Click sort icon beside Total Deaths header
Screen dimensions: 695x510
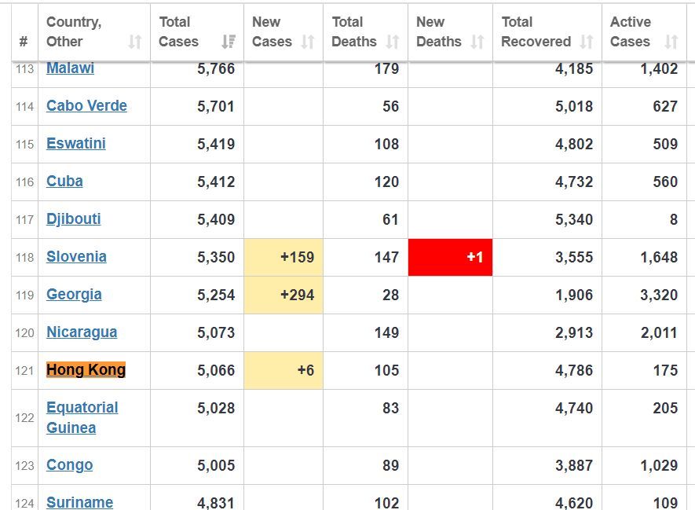393,42
